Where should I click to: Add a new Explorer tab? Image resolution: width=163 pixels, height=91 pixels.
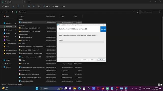click(x=29, y=2)
